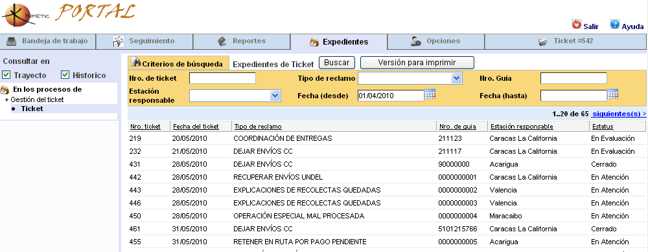Click ticket number 431
Screen dimensions: 648x252
click(x=135, y=164)
